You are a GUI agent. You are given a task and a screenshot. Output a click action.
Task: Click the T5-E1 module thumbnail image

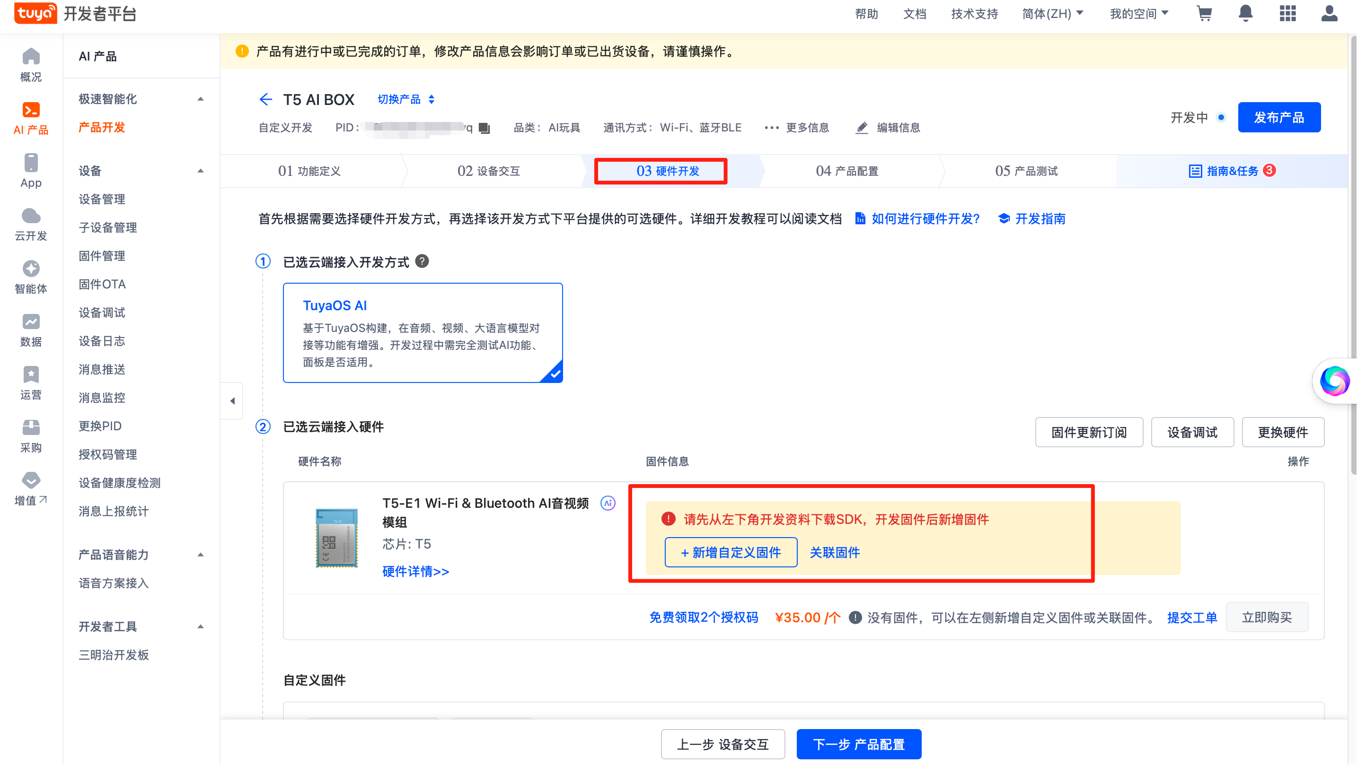point(336,537)
